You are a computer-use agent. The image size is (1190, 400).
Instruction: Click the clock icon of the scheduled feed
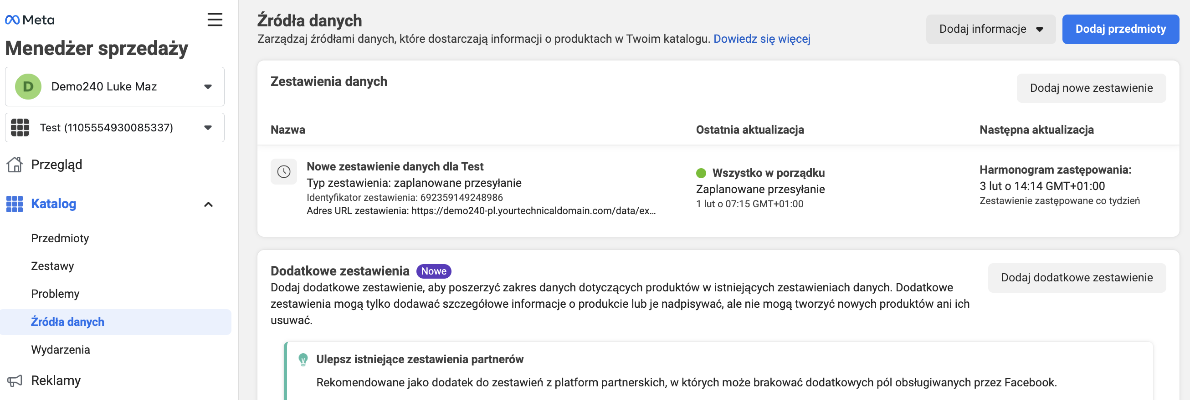(x=284, y=172)
